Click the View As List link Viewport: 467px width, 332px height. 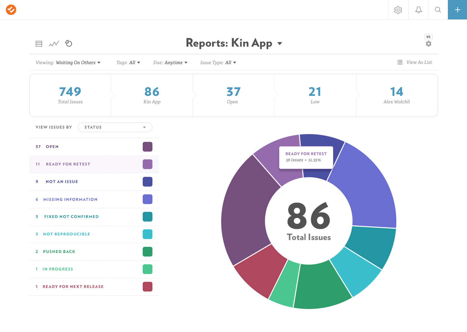point(419,62)
